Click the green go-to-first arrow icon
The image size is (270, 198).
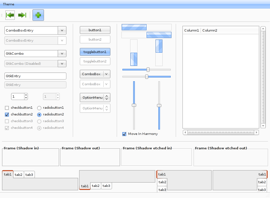point(10,15)
